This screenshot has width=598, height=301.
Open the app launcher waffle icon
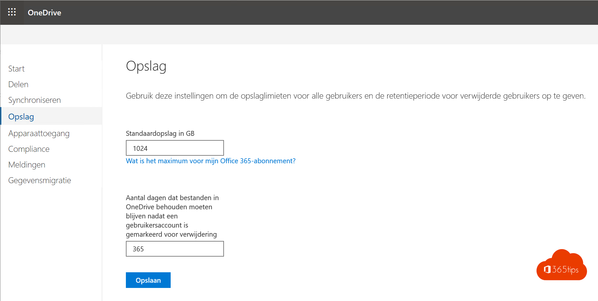[12, 12]
